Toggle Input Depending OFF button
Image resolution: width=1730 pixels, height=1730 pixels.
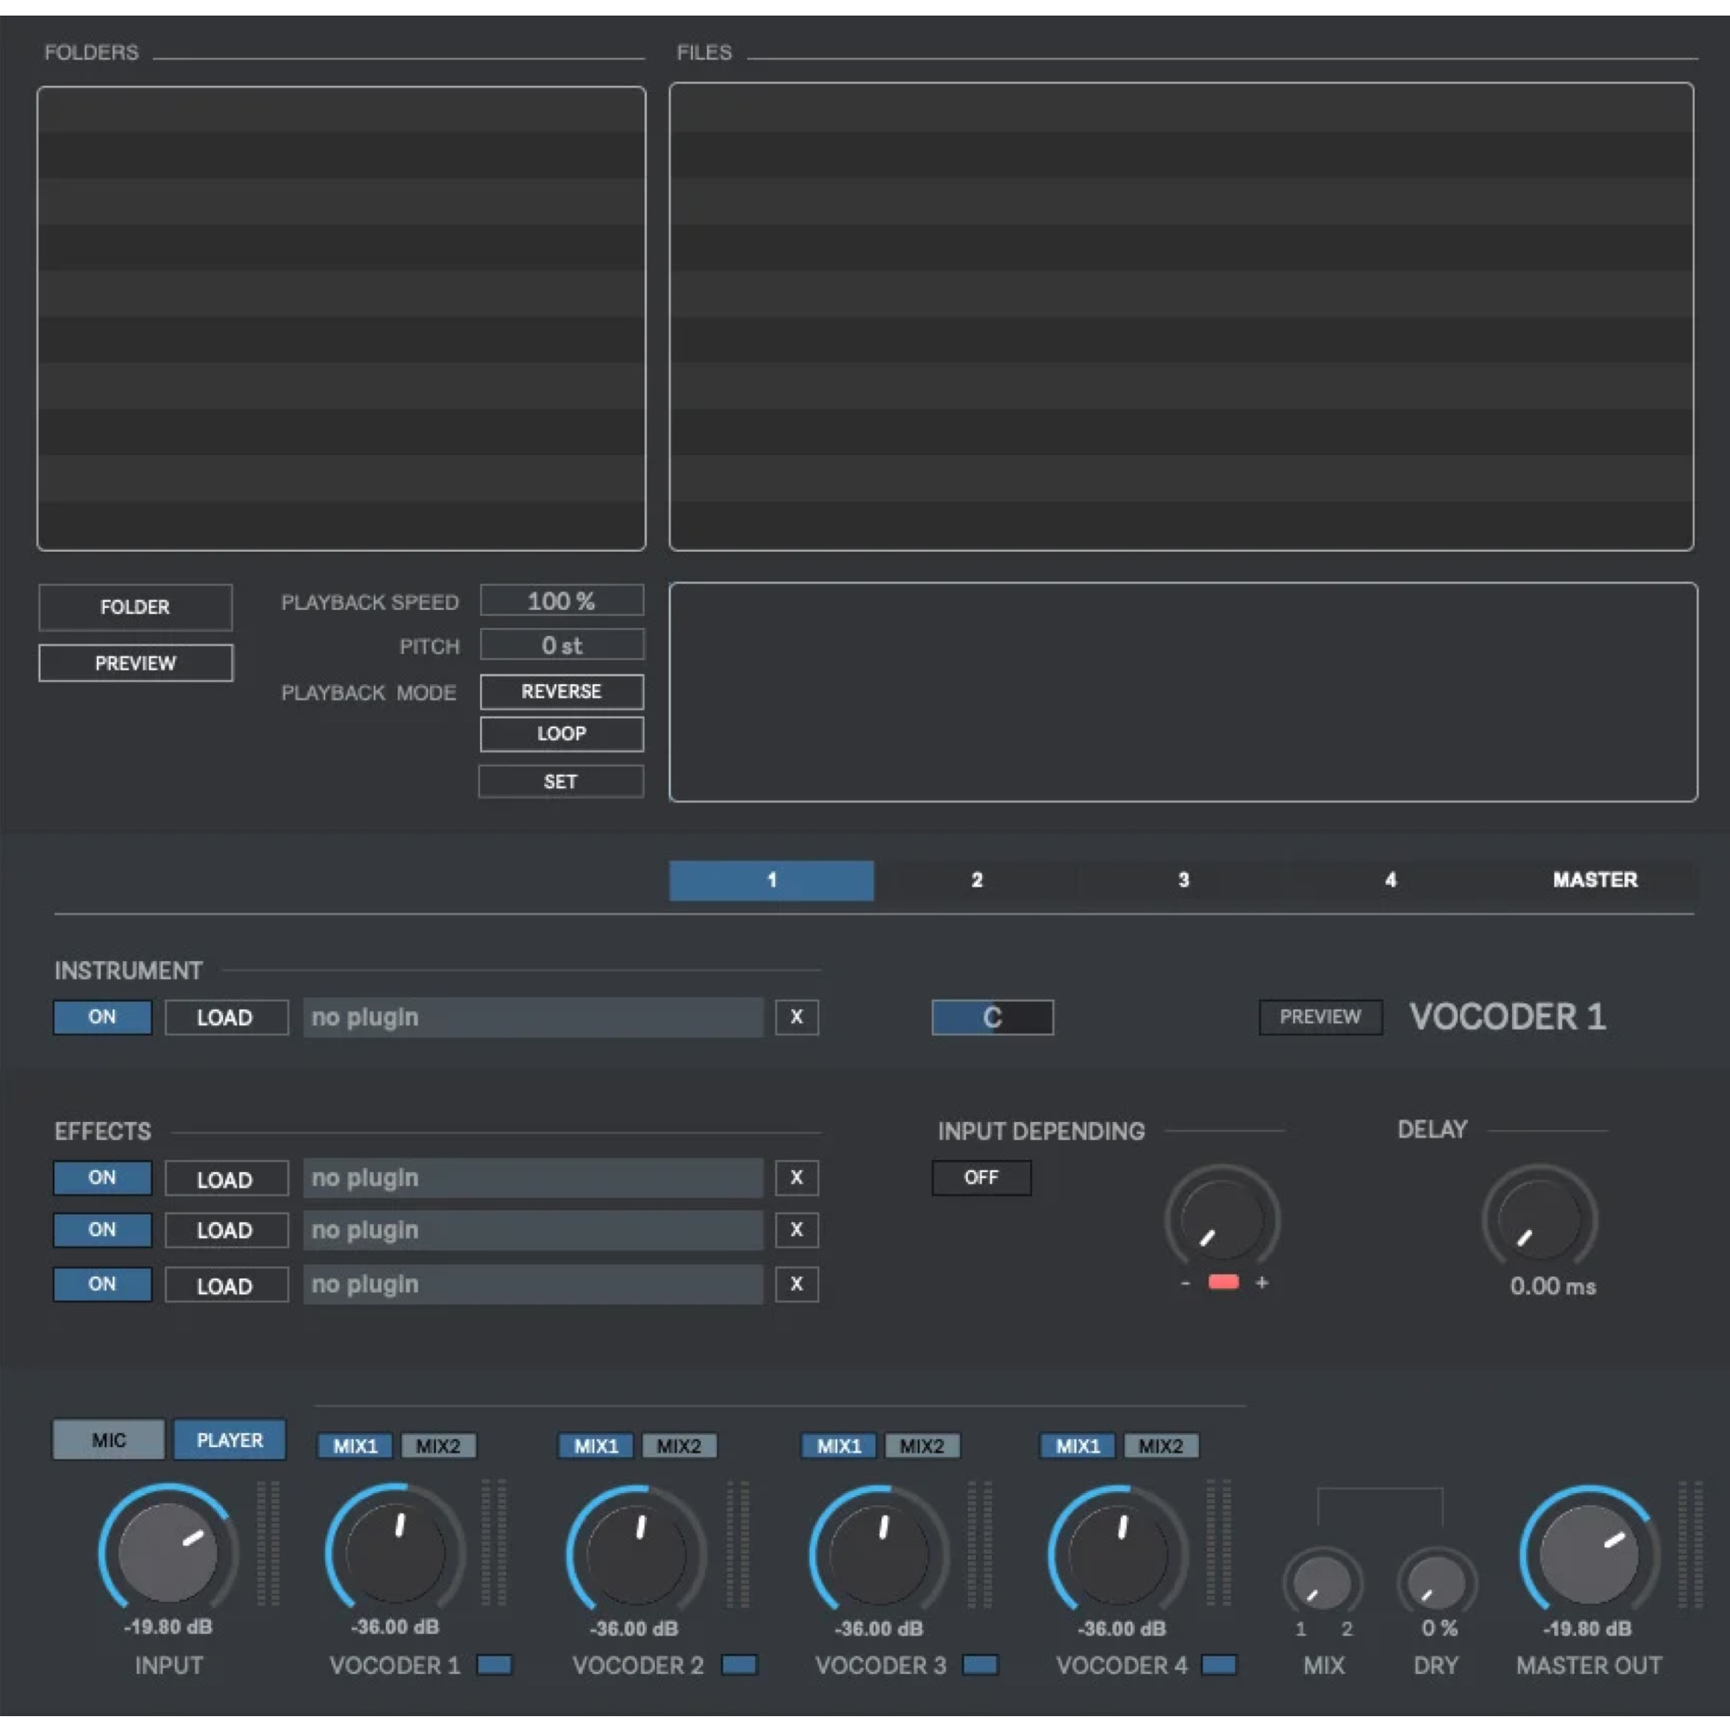(x=982, y=1177)
